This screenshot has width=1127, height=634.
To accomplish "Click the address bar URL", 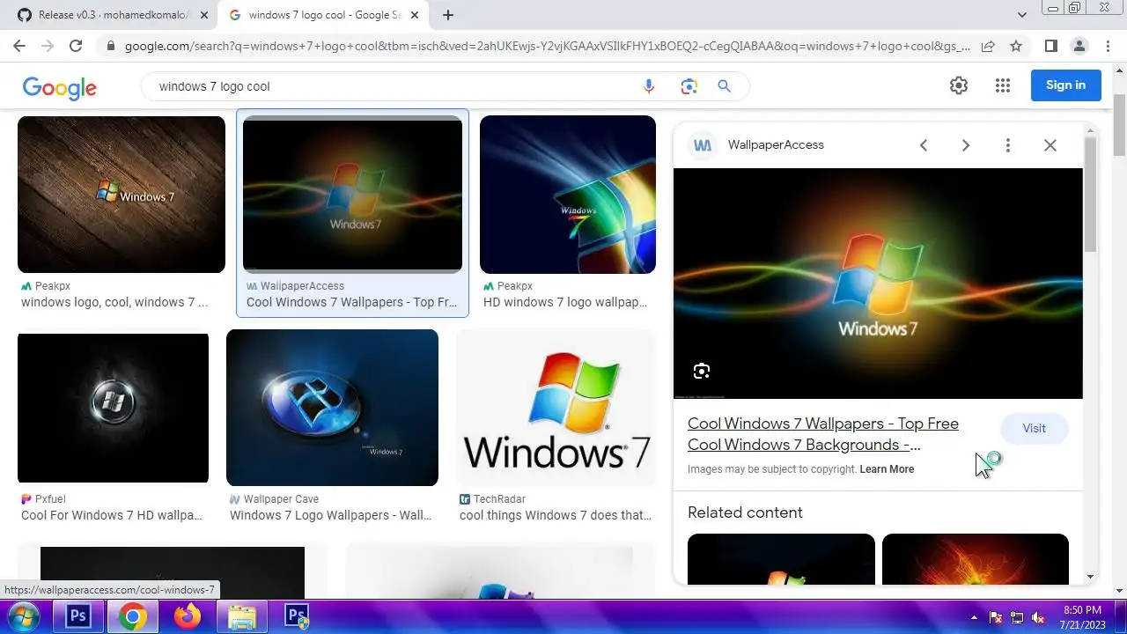I will pyautogui.click(x=546, y=46).
